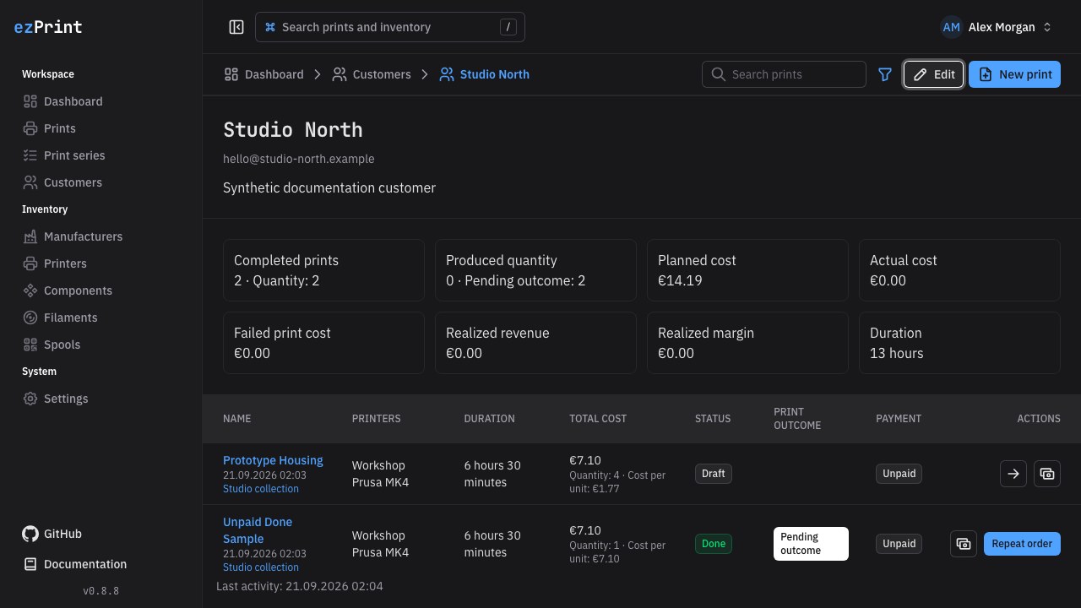The height and width of the screenshot is (608, 1081).
Task: Click the ezPrint logo
Action: (48, 27)
